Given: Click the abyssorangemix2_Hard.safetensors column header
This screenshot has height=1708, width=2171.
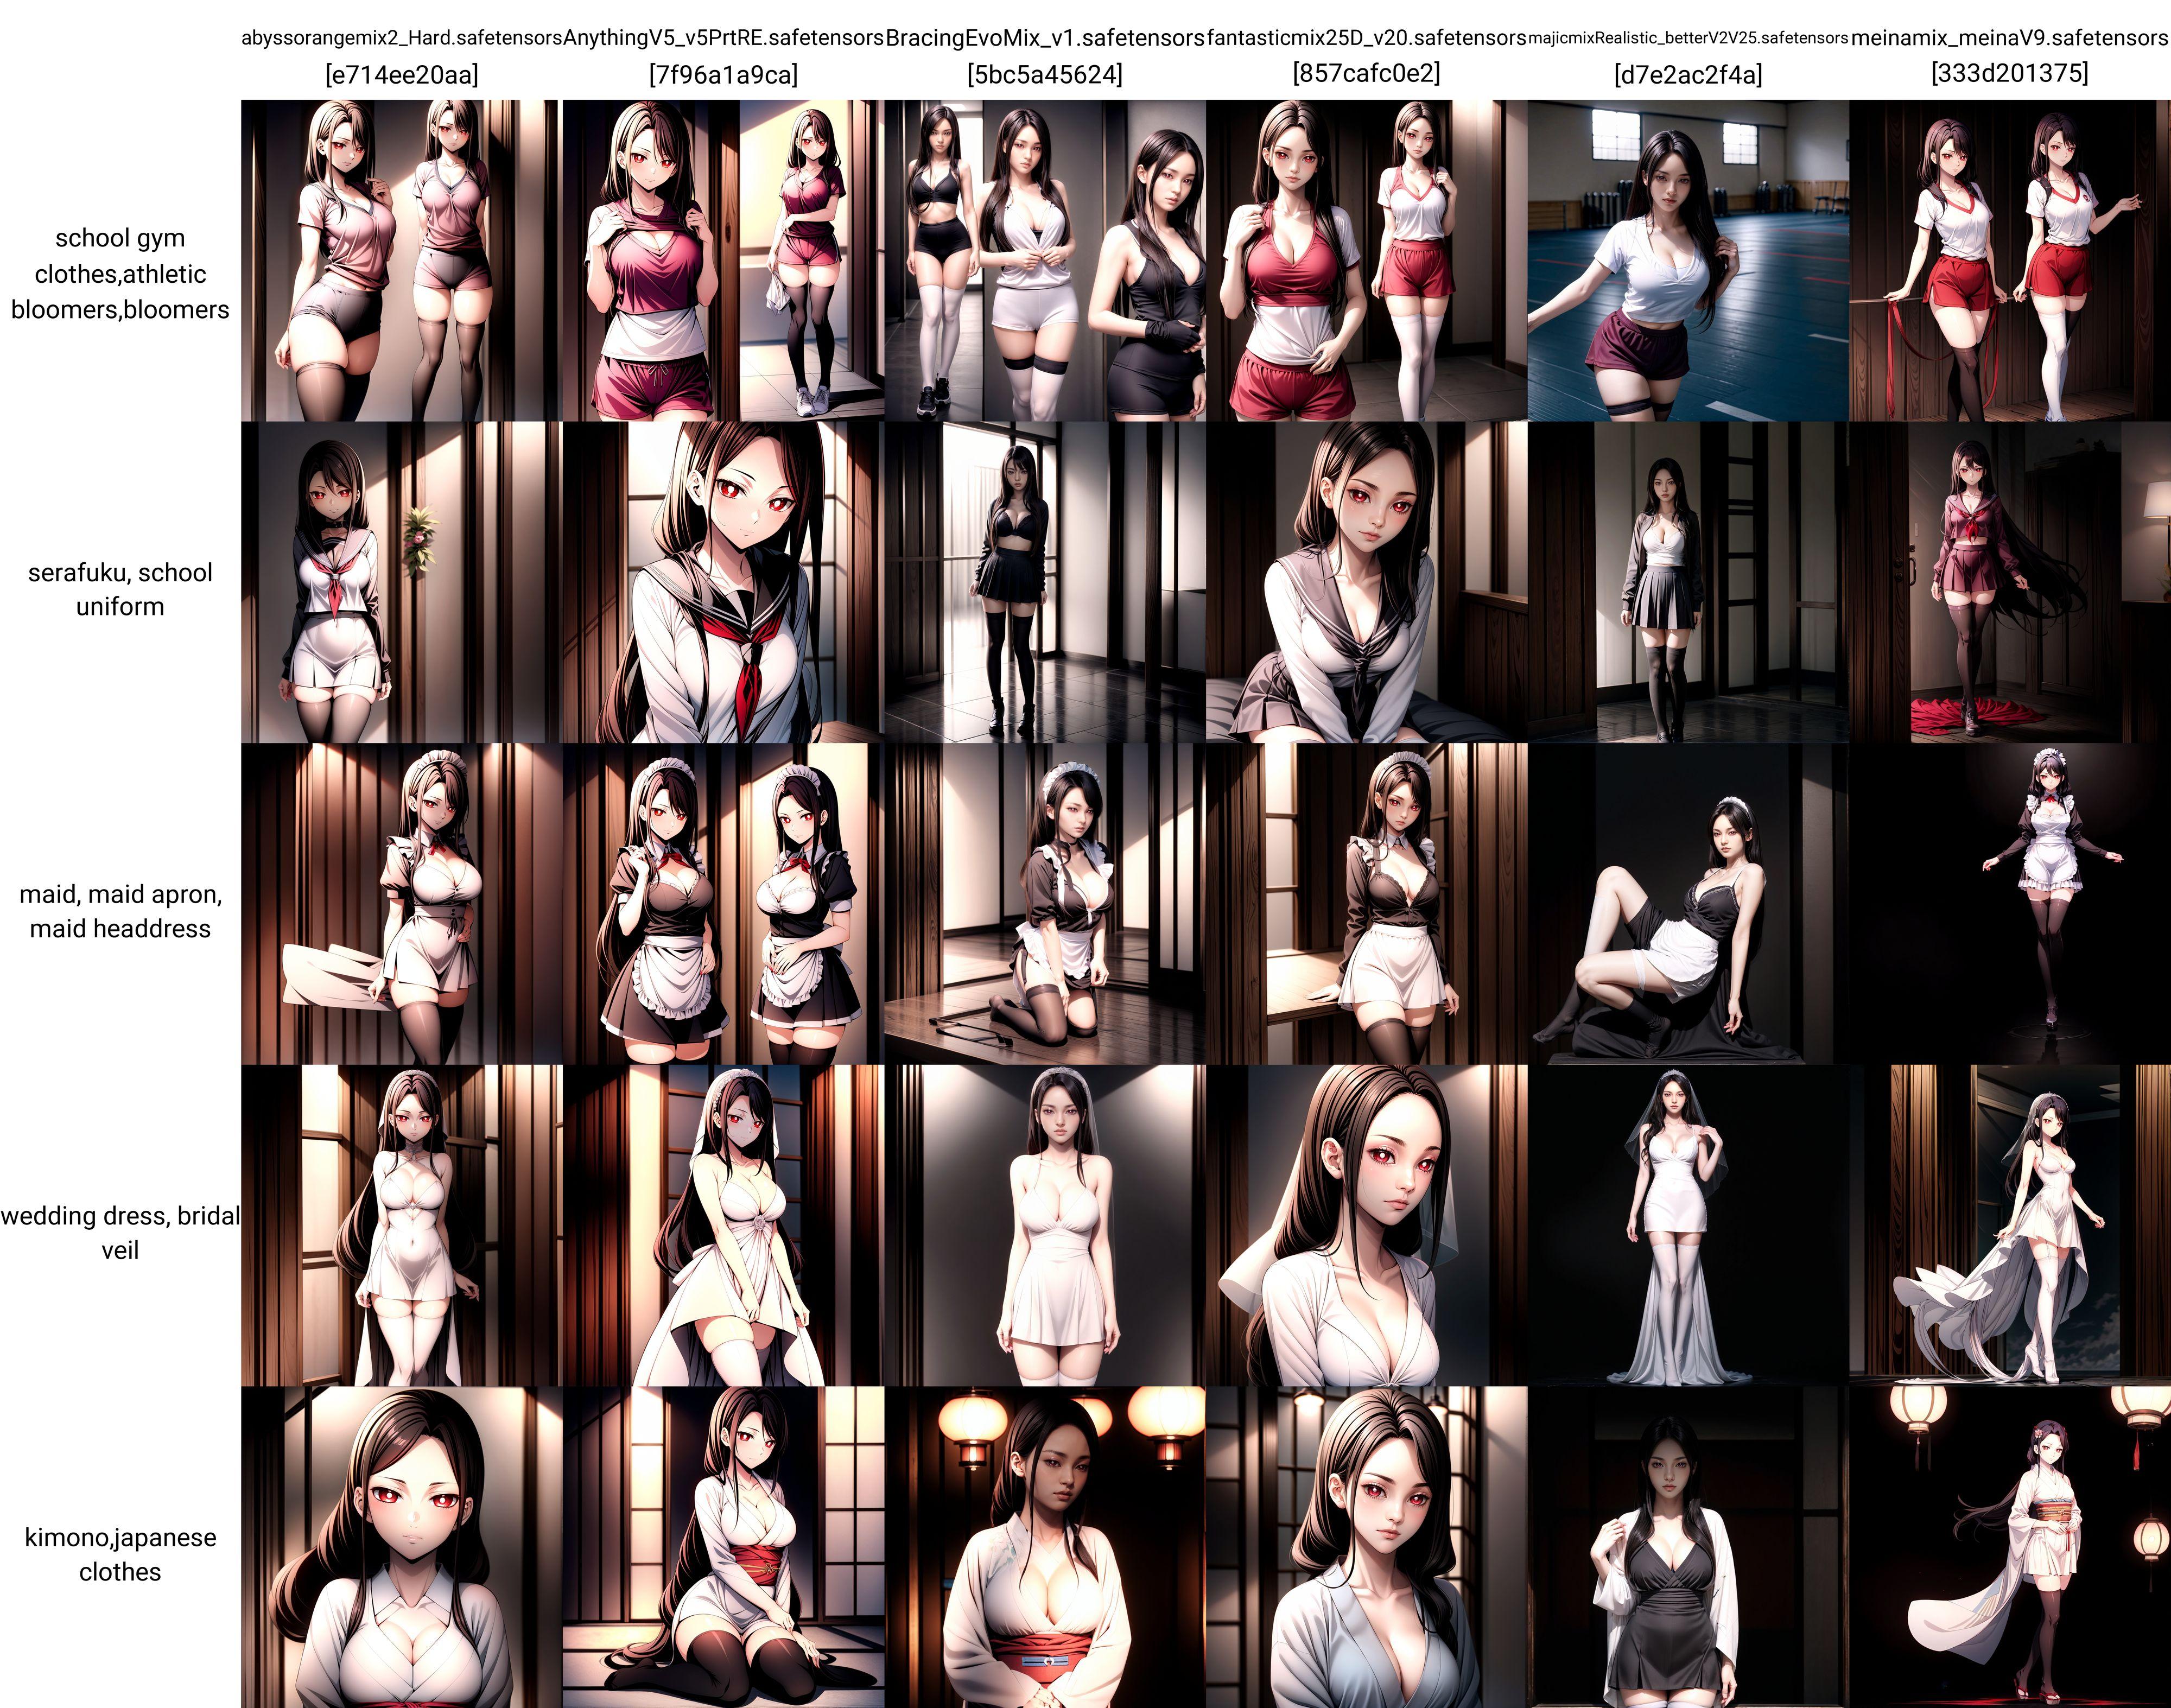Looking at the screenshot, I should (401, 39).
